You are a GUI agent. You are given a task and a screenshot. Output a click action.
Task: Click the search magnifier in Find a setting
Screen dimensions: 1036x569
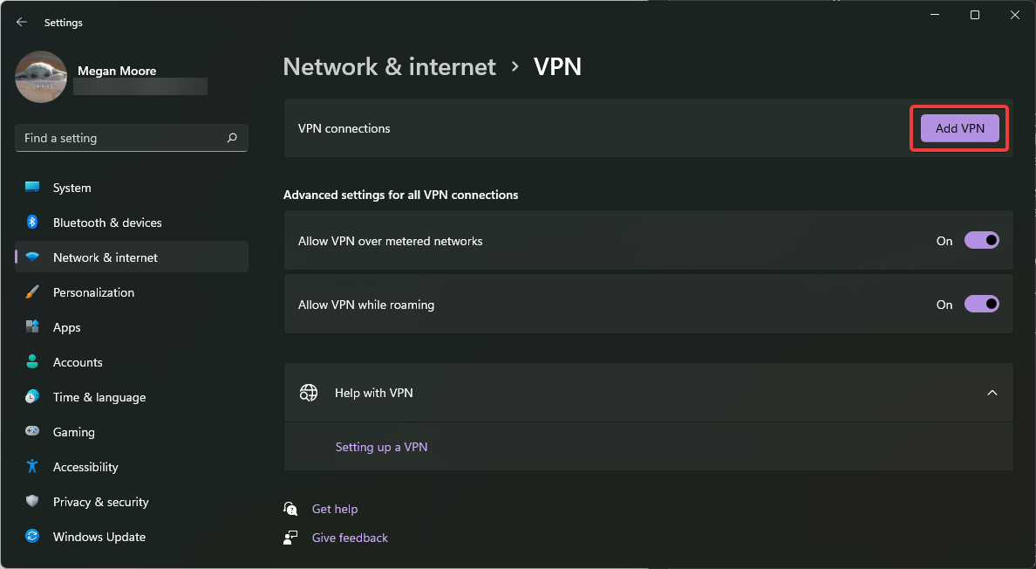(232, 138)
